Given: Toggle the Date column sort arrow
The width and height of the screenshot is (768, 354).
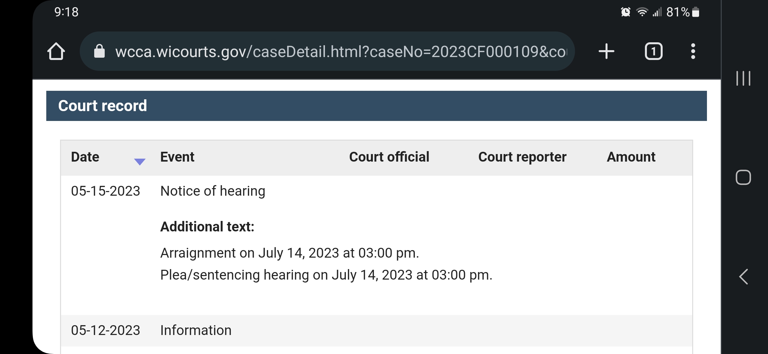Looking at the screenshot, I should (x=140, y=161).
